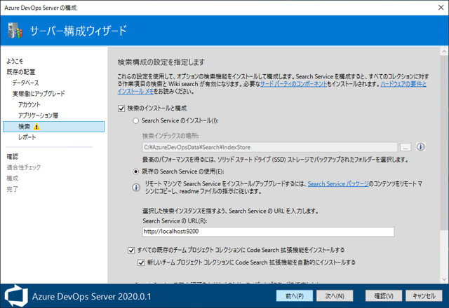
Task: Click Search Service URL input field
Action: click(268, 232)
